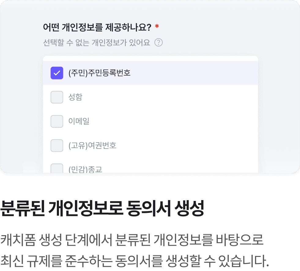Uncheck the (주민)주민등록번호 checkbox
This screenshot has width=300, height=271.
pyautogui.click(x=57, y=73)
